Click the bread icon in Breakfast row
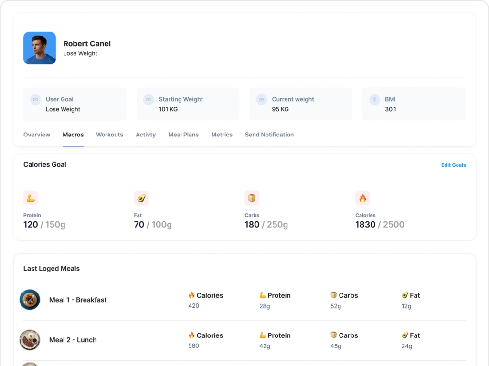 [x=334, y=295]
